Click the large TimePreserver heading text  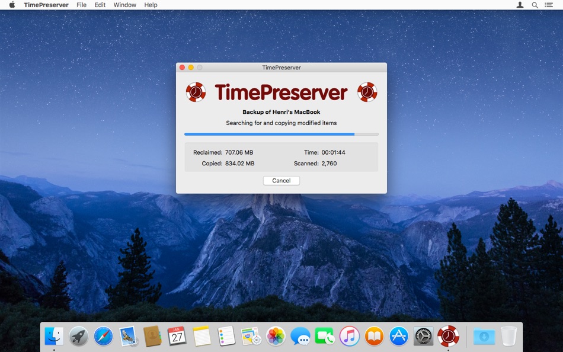pyautogui.click(x=281, y=92)
